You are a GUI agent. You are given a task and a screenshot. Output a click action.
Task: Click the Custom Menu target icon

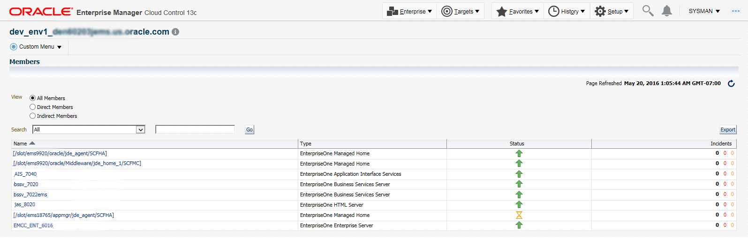point(14,47)
